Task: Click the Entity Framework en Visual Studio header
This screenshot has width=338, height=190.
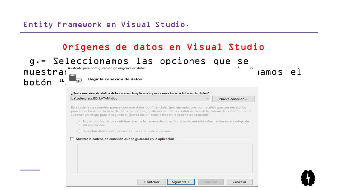Action: [106, 25]
